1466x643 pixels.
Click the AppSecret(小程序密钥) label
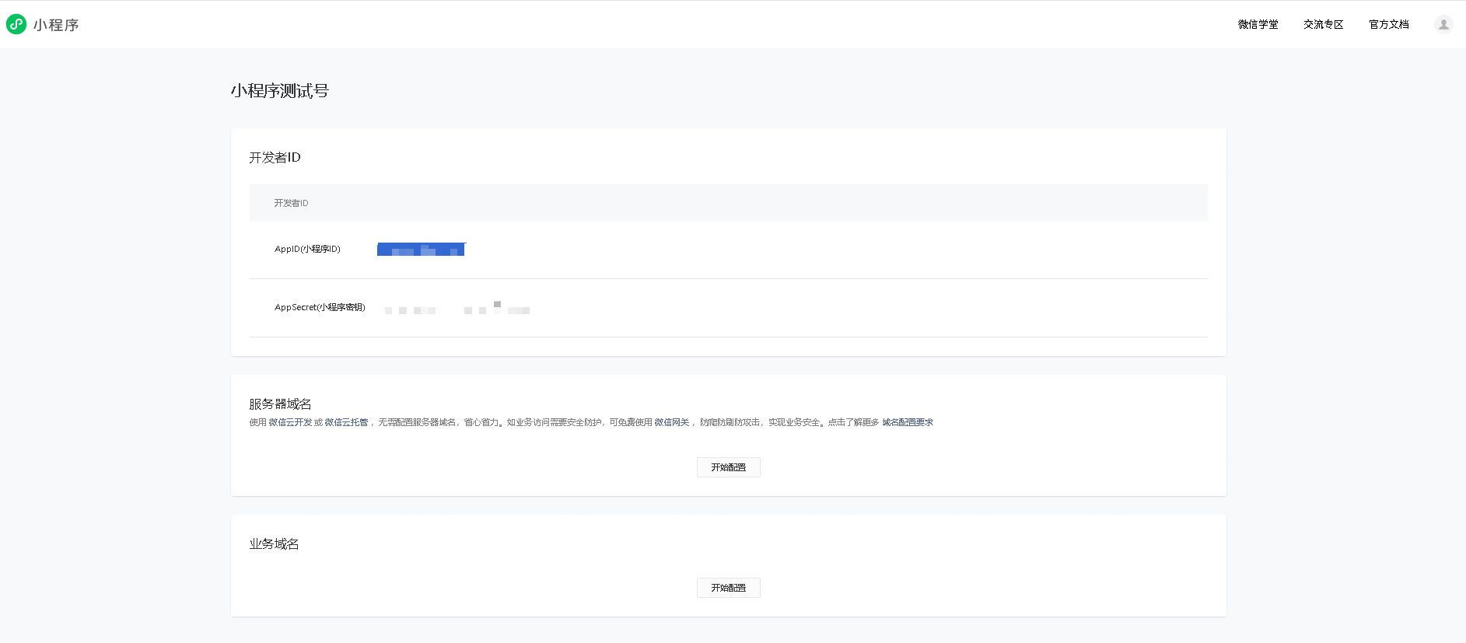[x=320, y=307]
